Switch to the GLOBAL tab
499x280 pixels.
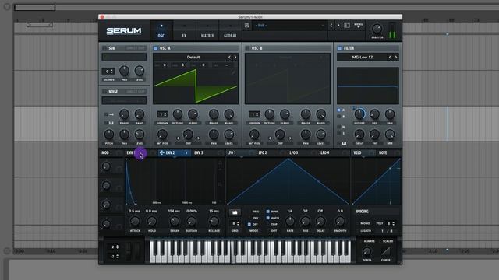230,31
